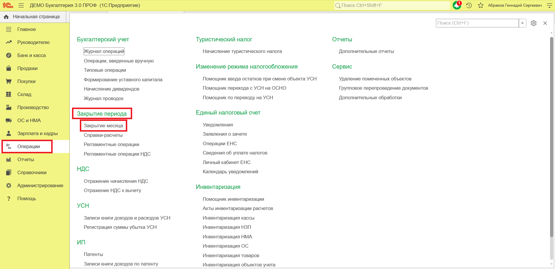Viewport: 555px width, 269px height.
Task: Open Формирование уставного капитала
Action: [x=123, y=80]
